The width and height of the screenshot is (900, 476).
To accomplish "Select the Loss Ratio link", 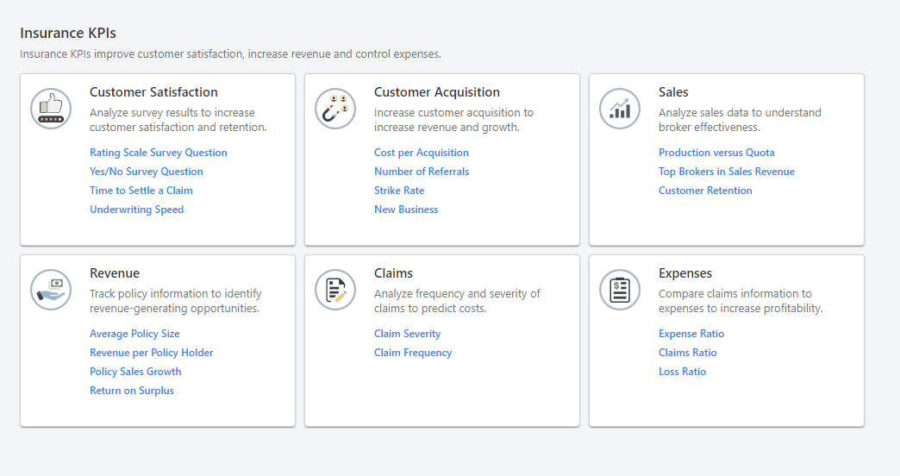I will click(682, 372).
